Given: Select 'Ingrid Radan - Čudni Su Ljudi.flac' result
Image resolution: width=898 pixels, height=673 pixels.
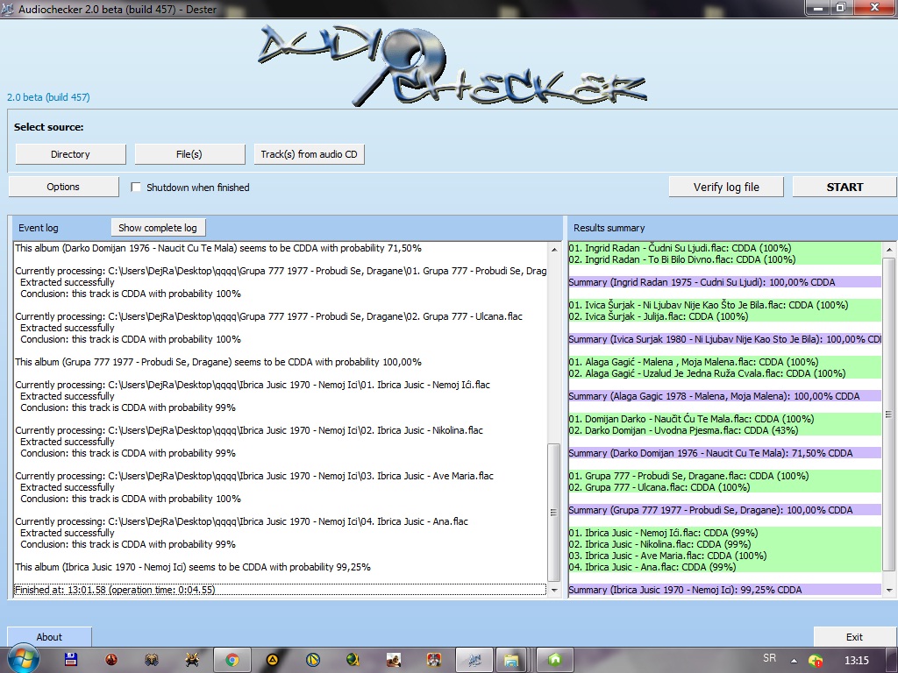Looking at the screenshot, I should 725,248.
